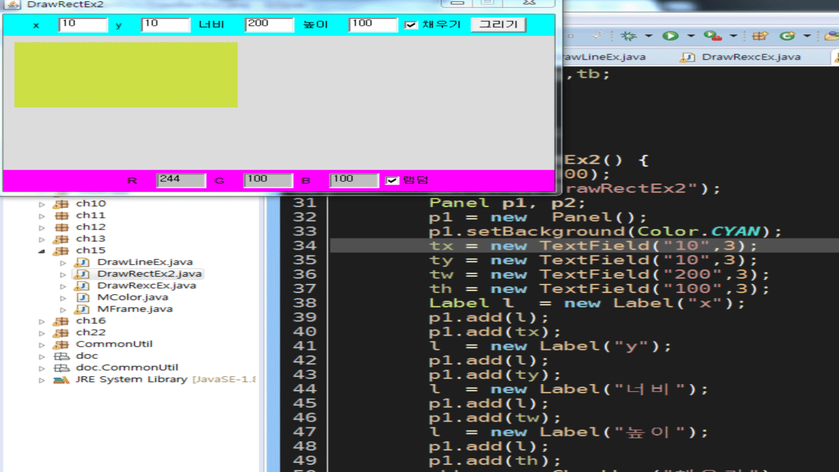Screen dimensions: 839x472
Task: Open the Debug configurations dropdown arrow
Action: [x=648, y=36]
